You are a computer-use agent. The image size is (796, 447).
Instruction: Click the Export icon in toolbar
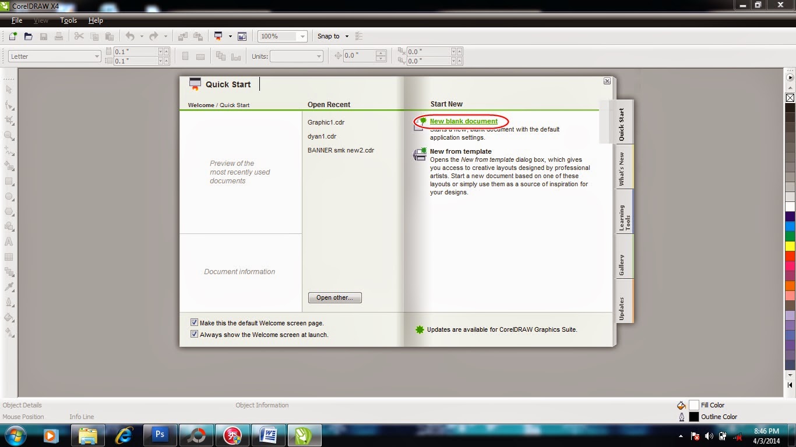click(198, 36)
